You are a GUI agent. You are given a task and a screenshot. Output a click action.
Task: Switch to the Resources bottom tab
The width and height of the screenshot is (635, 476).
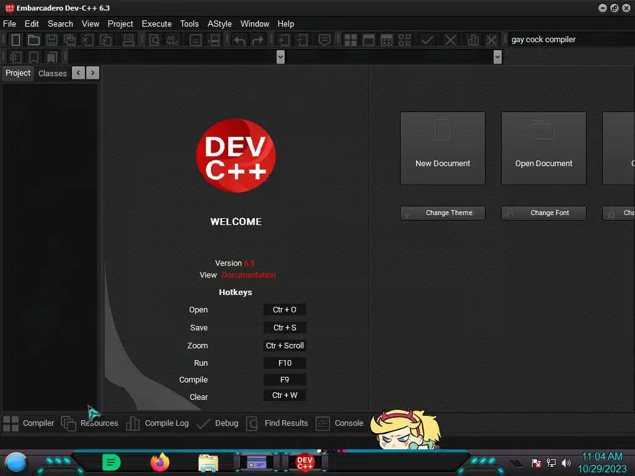90,423
